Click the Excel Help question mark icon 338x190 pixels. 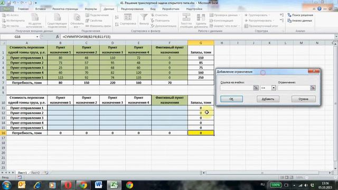pyautogui.click(x=319, y=9)
